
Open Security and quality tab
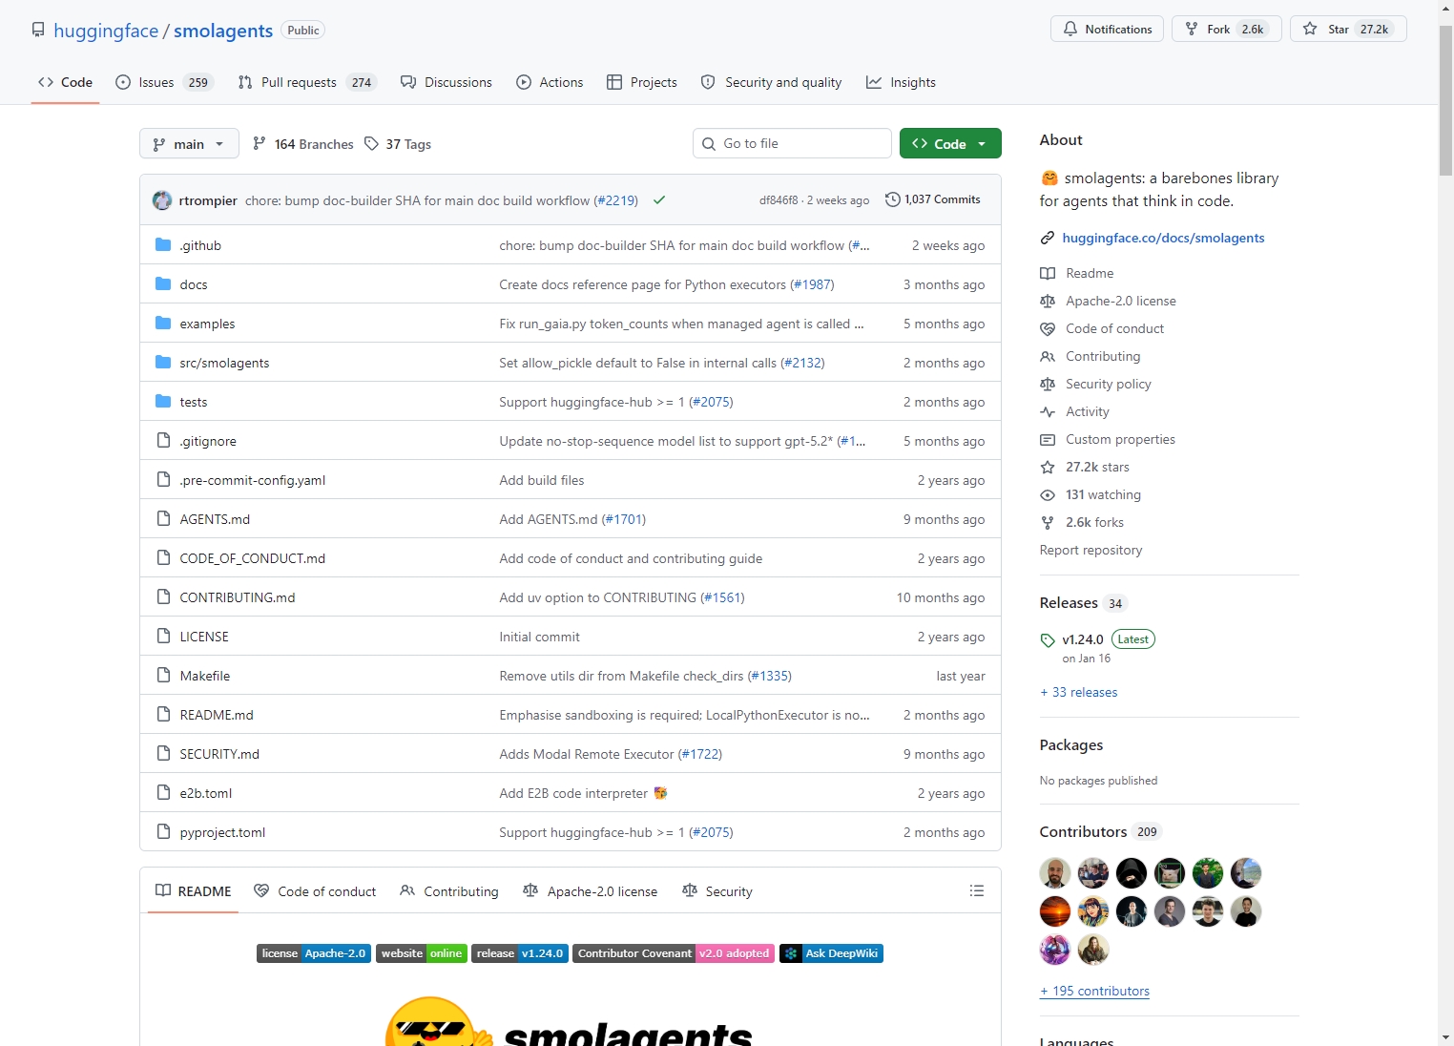pyautogui.click(x=771, y=82)
